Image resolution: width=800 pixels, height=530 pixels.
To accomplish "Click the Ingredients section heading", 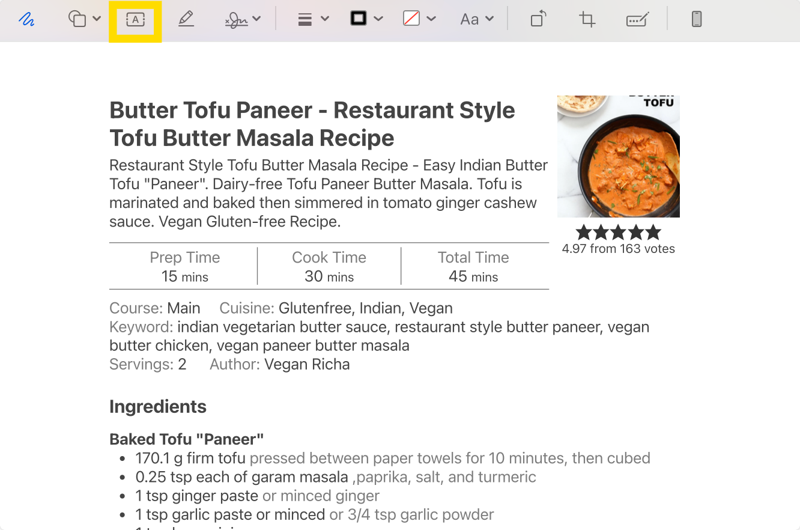I will coord(158,407).
